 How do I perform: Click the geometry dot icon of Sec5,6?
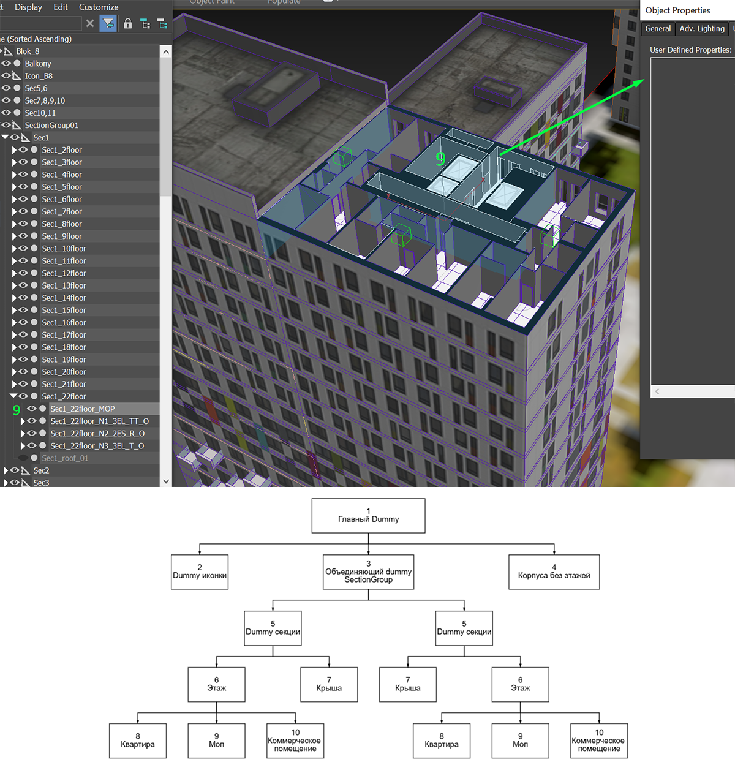pos(17,88)
